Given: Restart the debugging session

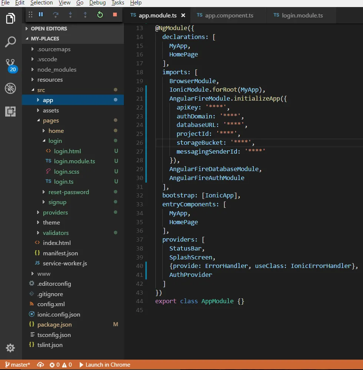Looking at the screenshot, I should [100, 15].
